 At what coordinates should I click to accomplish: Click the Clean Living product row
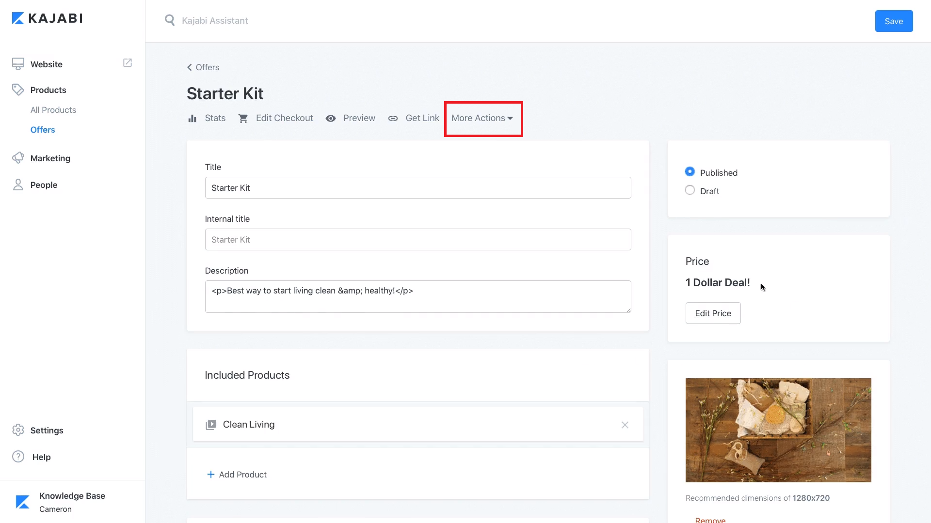click(418, 424)
